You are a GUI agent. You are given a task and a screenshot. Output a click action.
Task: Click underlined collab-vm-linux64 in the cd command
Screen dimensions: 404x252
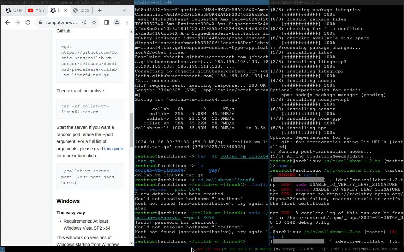point(230,180)
